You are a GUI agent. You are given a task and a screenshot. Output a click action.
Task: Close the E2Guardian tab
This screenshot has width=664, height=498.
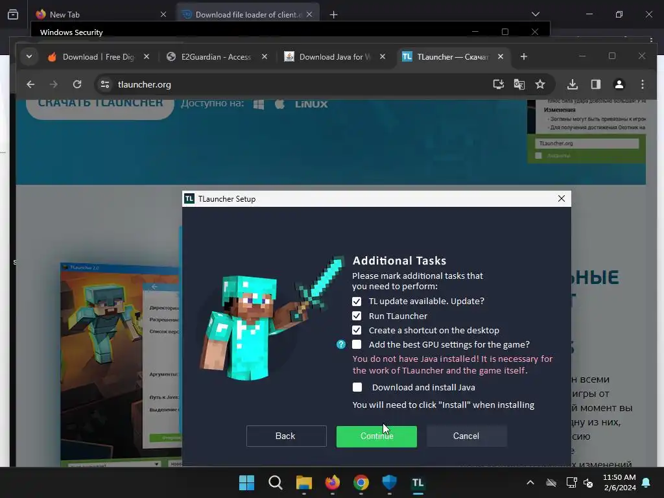point(265,56)
